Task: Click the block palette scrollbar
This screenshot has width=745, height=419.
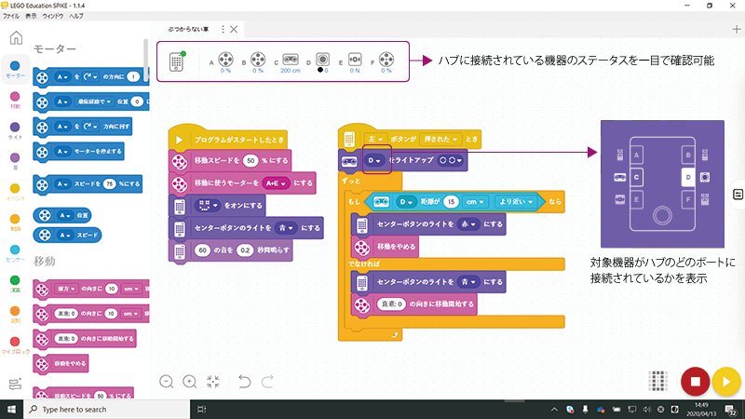Action: pyautogui.click(x=145, y=61)
